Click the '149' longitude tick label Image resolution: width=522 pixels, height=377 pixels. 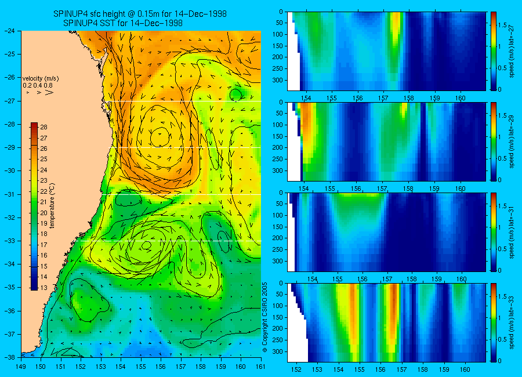pos(21,367)
